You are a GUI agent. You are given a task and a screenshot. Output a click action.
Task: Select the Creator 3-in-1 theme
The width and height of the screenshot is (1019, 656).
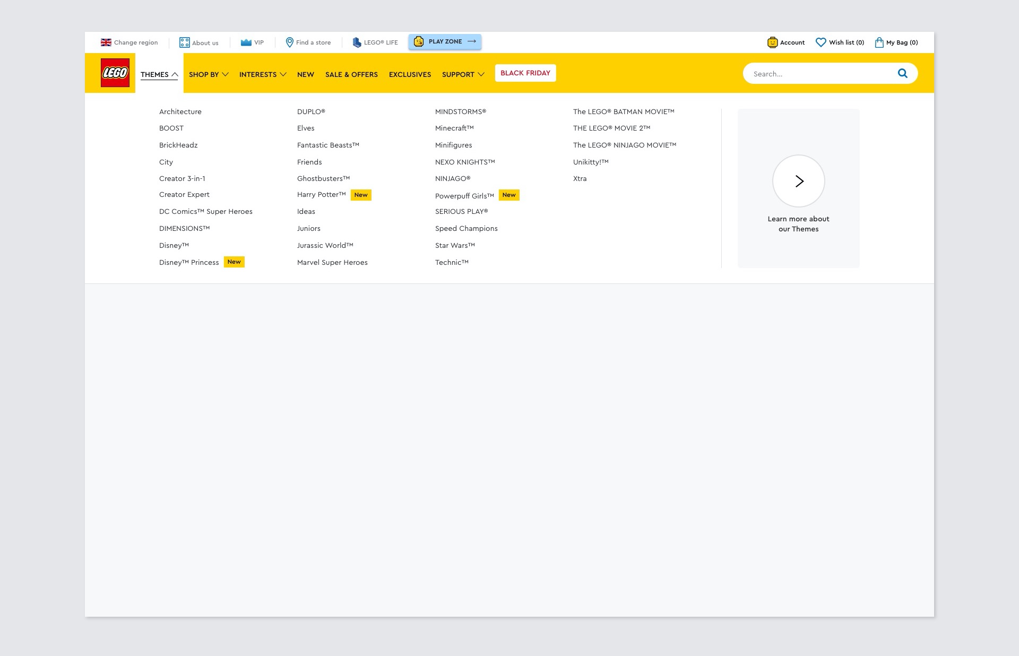(x=182, y=178)
